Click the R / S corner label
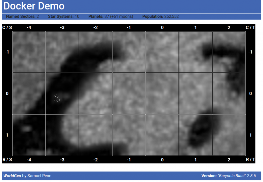 [7, 160]
